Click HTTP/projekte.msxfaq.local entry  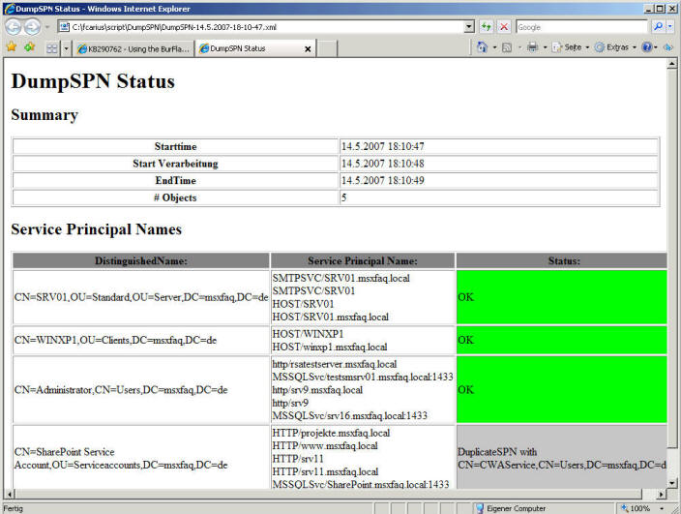click(331, 434)
